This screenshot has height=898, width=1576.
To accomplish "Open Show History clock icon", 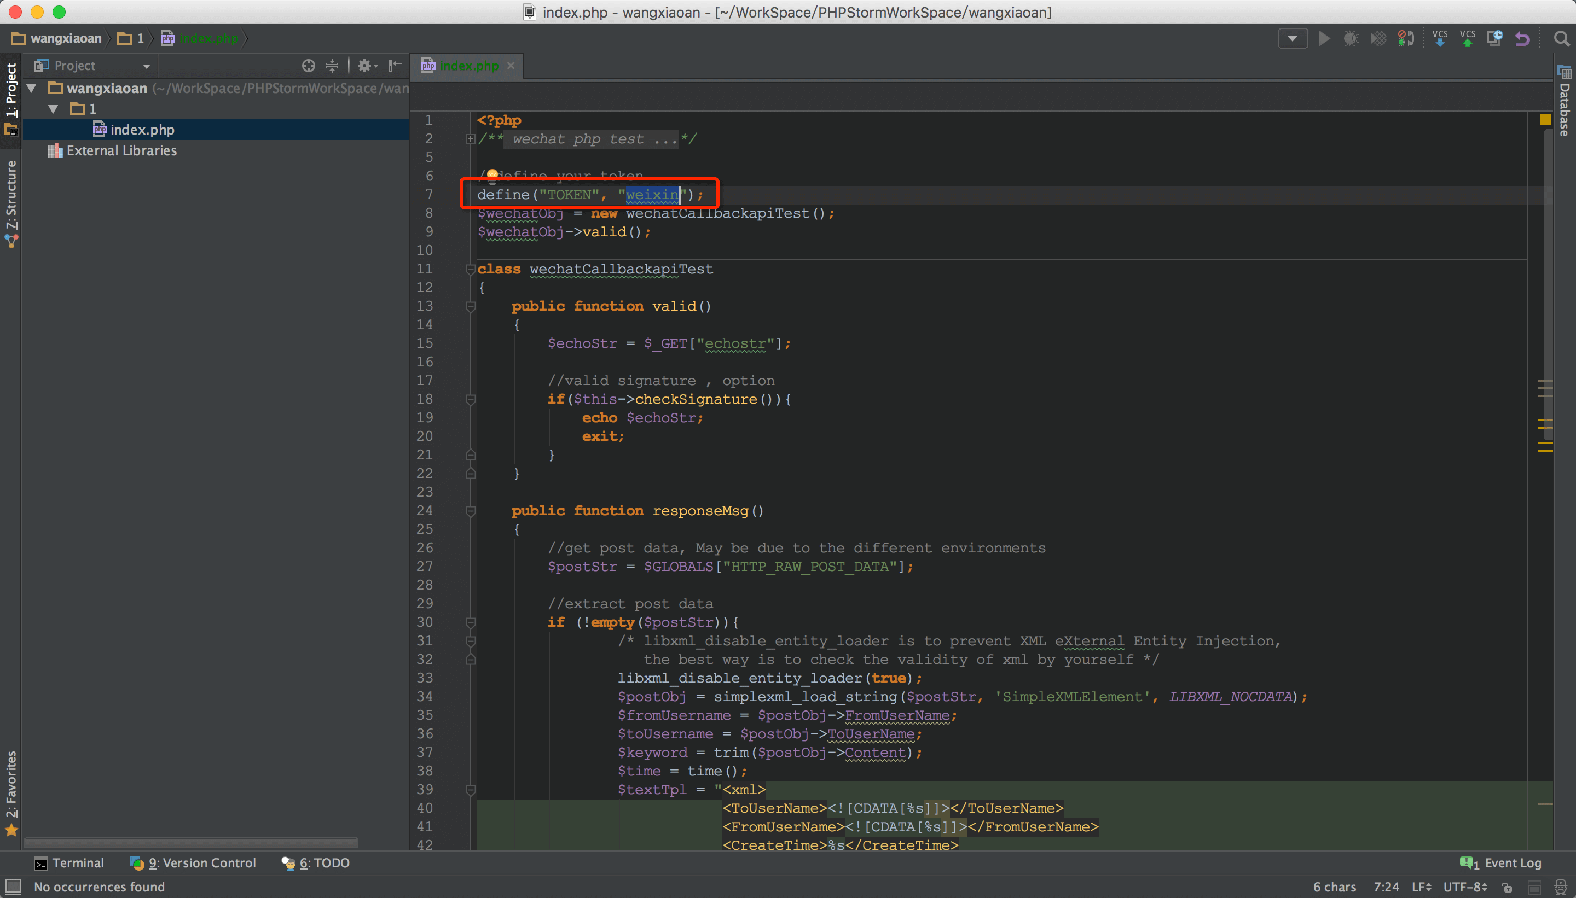I will (1494, 39).
